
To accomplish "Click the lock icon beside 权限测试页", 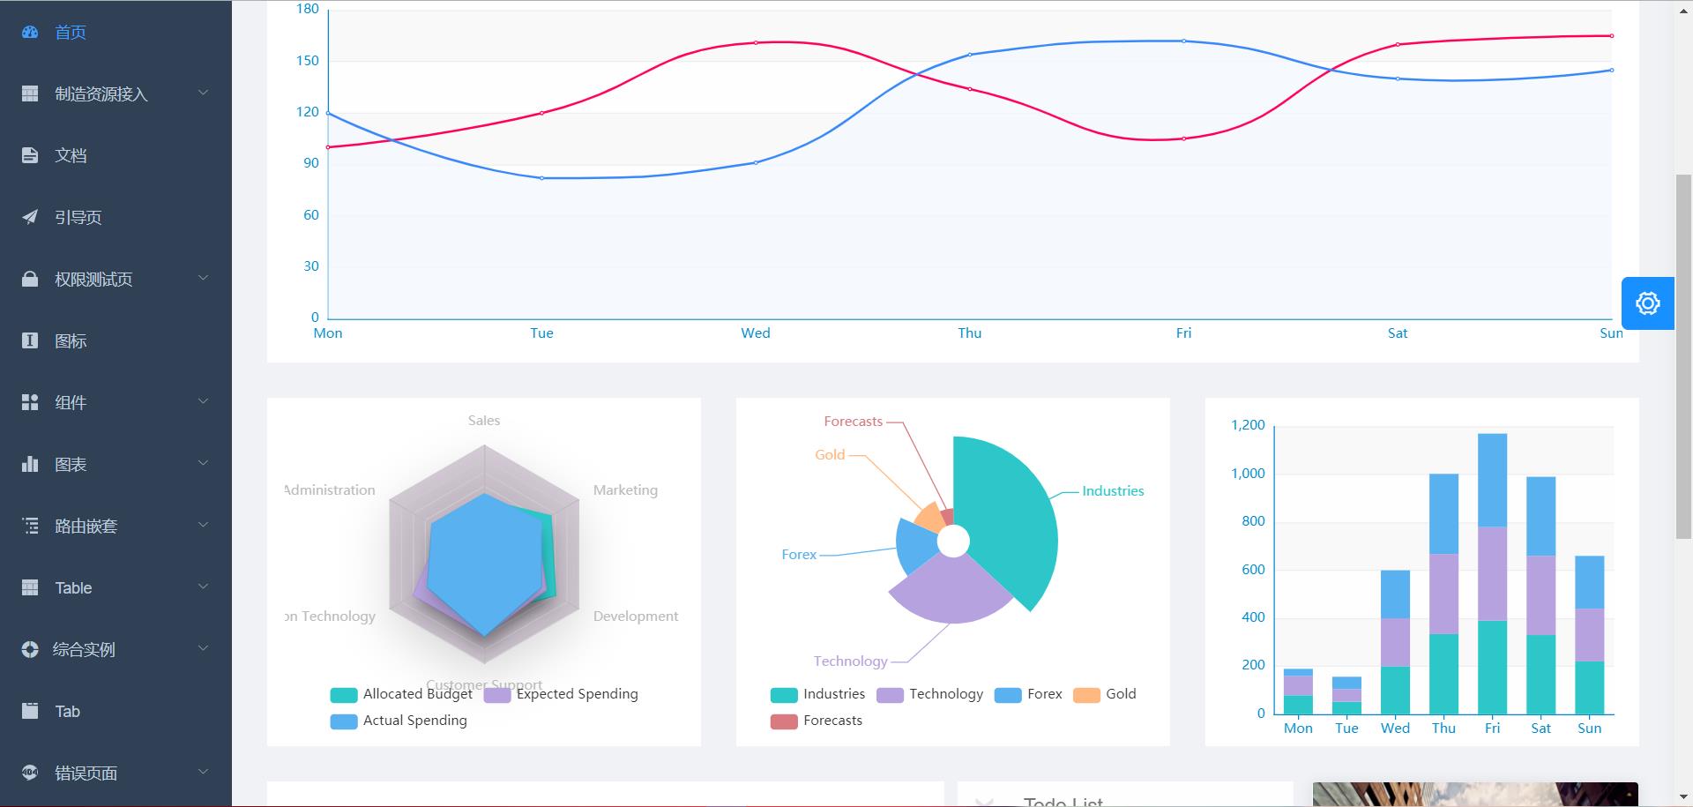I will pos(30,279).
